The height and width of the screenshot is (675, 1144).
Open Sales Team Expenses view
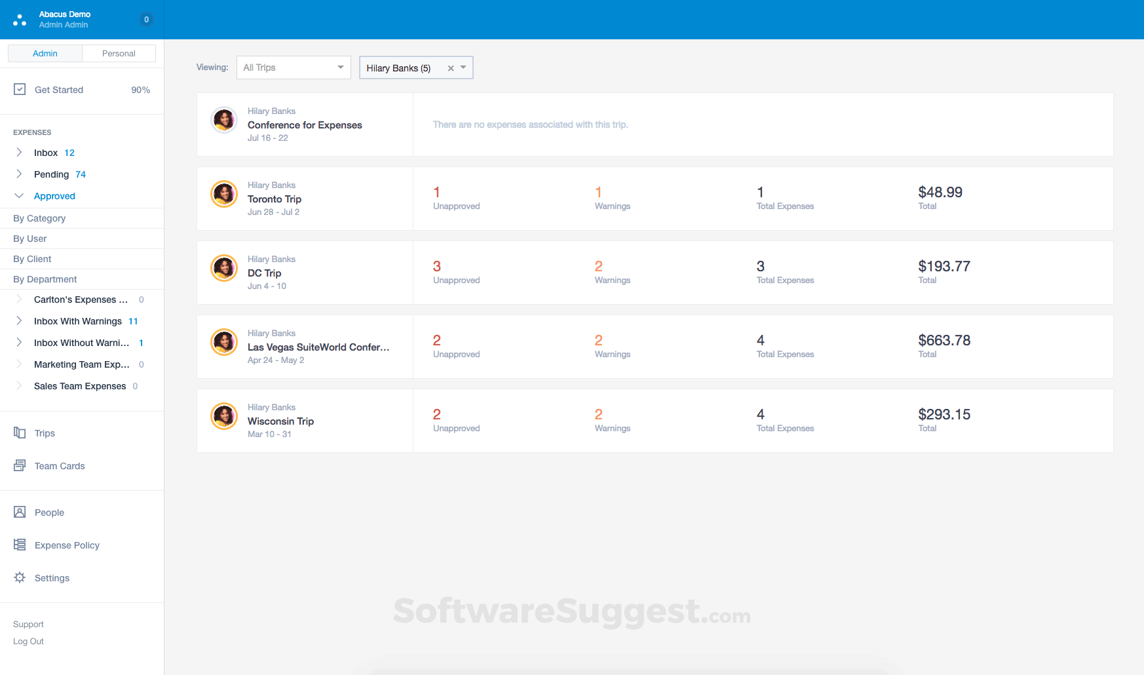[x=80, y=386]
